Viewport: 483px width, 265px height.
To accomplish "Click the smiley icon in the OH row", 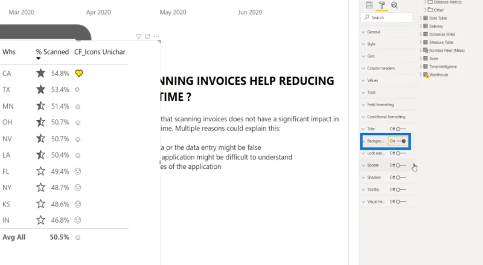I will click(78, 123).
